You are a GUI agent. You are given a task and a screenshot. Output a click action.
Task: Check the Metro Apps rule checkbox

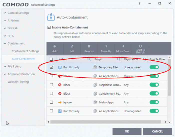[x=51, y=102]
